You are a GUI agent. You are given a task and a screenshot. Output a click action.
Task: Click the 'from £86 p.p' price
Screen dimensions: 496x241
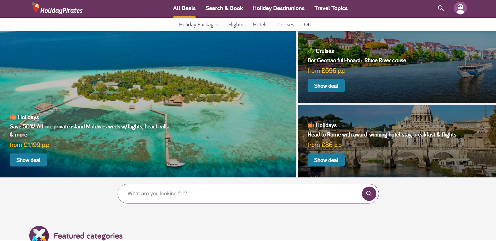[325, 145]
